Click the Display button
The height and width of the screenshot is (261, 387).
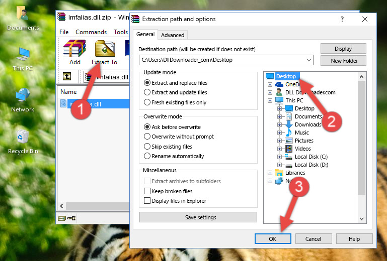coord(343,49)
